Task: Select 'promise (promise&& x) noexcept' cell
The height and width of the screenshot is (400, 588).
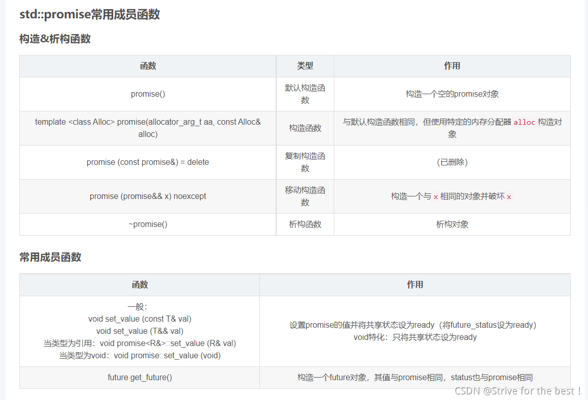Action: point(148,196)
